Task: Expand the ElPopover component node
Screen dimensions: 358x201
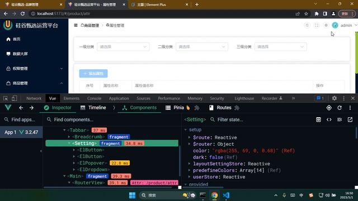Action: (x=74, y=163)
